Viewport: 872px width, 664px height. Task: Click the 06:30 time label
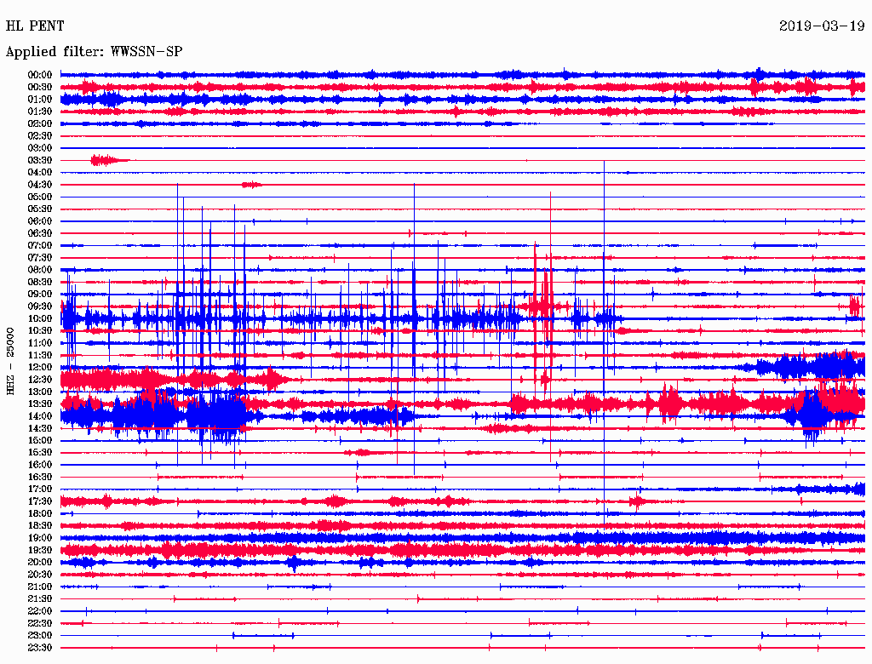[40, 233]
